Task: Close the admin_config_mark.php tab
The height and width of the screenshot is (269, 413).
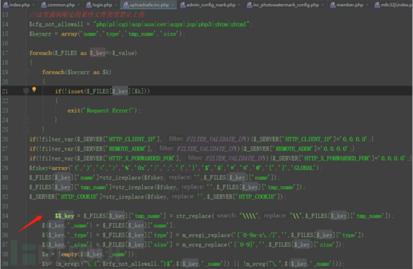Action: coord(239,5)
